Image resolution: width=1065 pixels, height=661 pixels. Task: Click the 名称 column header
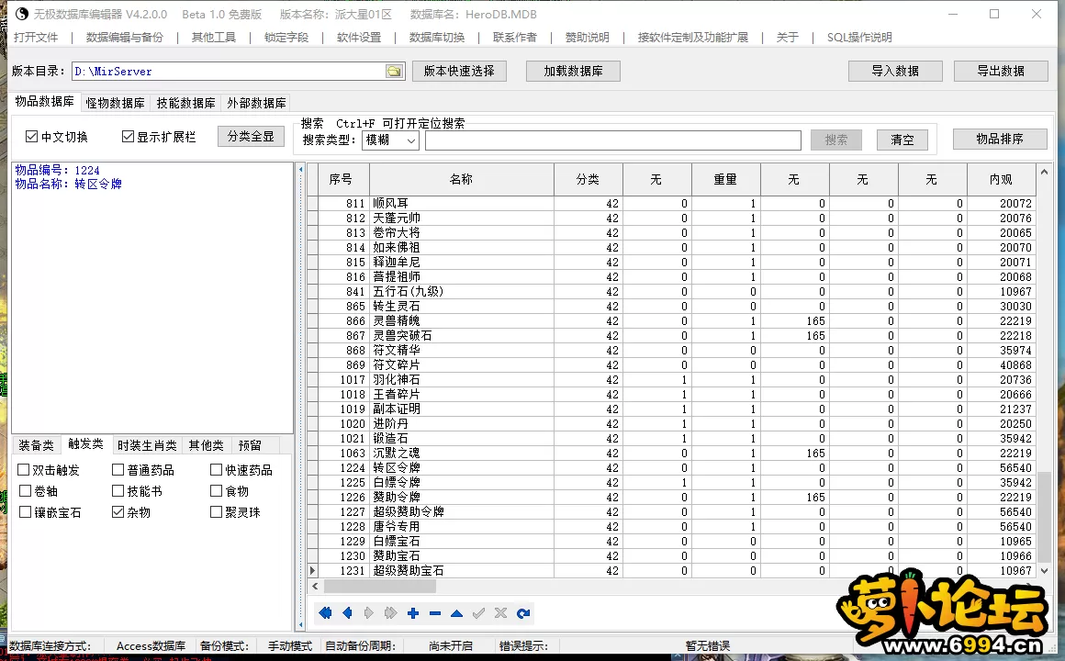point(461,179)
